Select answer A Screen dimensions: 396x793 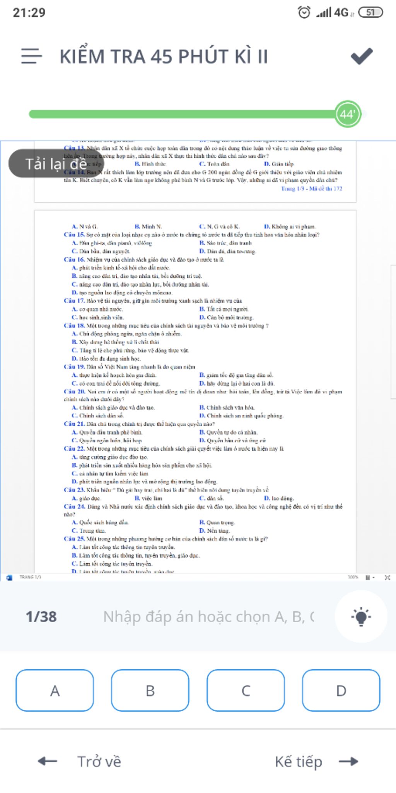tap(55, 691)
